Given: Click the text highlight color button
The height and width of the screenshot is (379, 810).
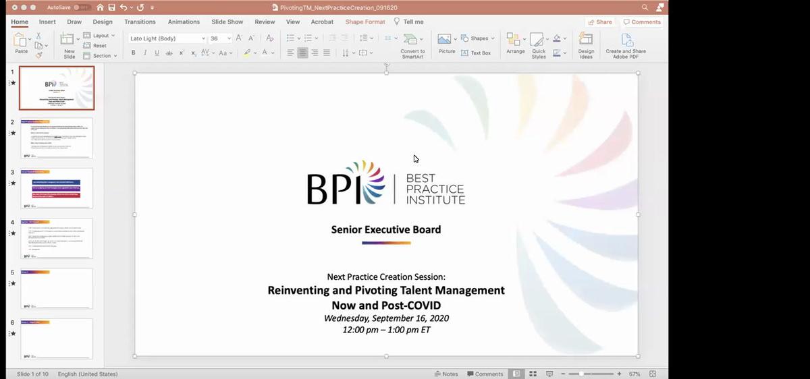Looking at the screenshot, I should (x=246, y=53).
